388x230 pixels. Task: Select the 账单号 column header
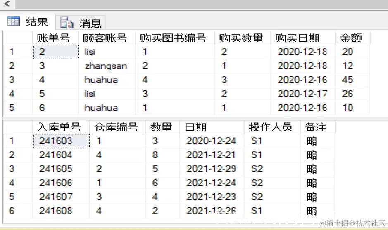pyautogui.click(x=55, y=38)
